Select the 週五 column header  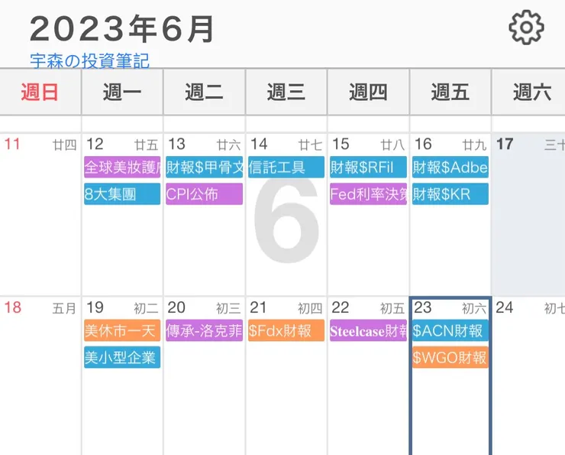pos(450,92)
